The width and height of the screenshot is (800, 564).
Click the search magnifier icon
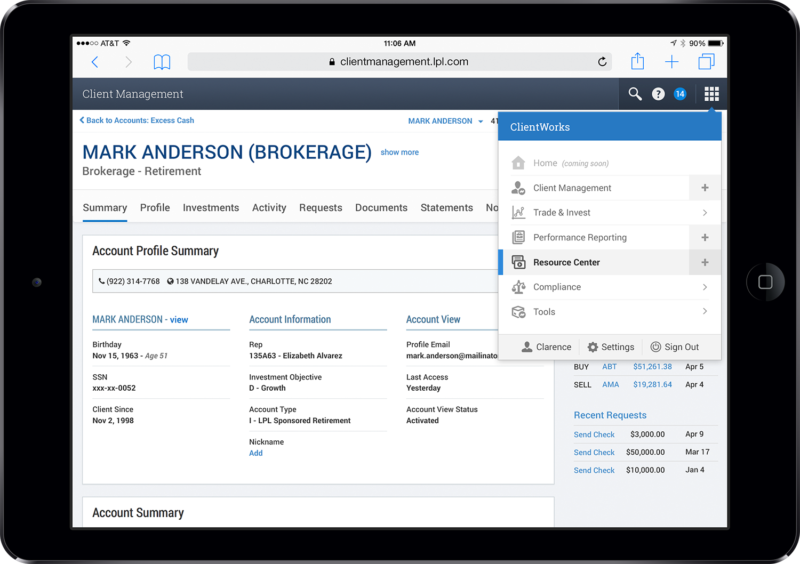click(635, 94)
